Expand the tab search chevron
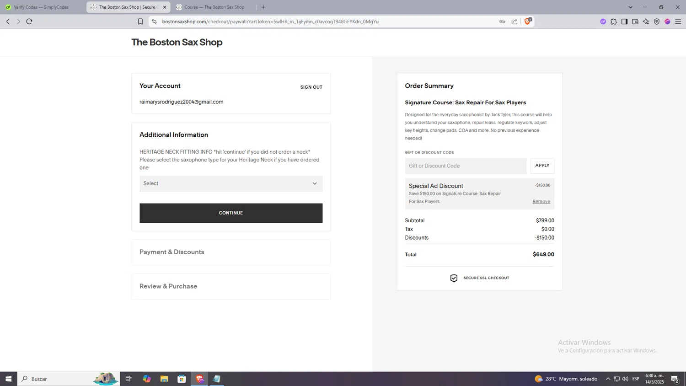 [x=630, y=7]
